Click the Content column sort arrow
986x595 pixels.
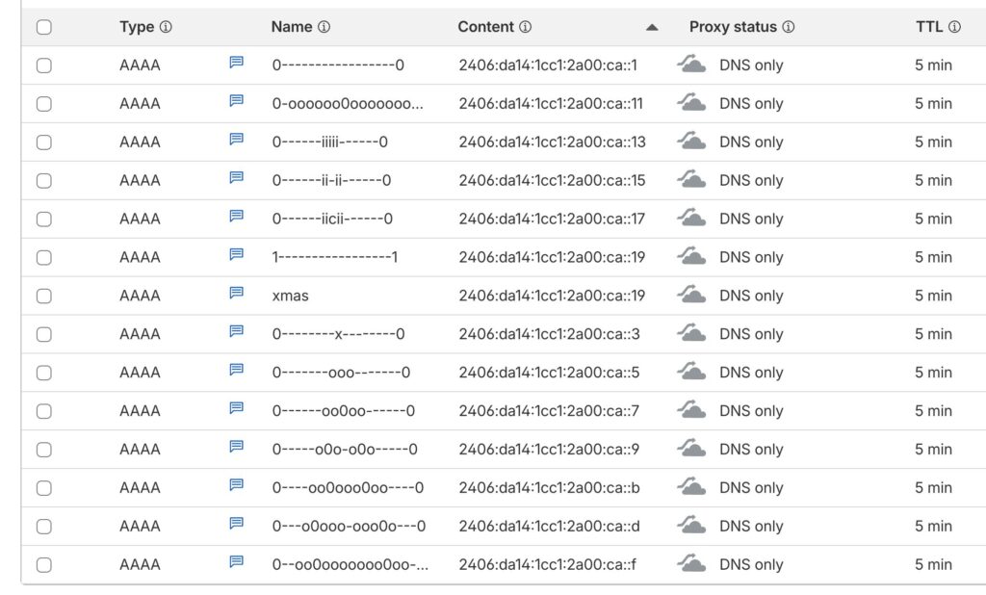652,27
